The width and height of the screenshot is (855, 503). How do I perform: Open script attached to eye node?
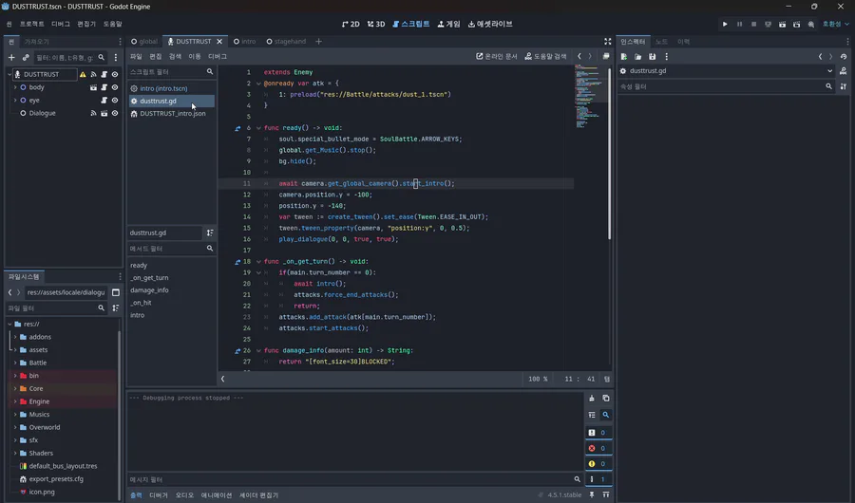104,101
